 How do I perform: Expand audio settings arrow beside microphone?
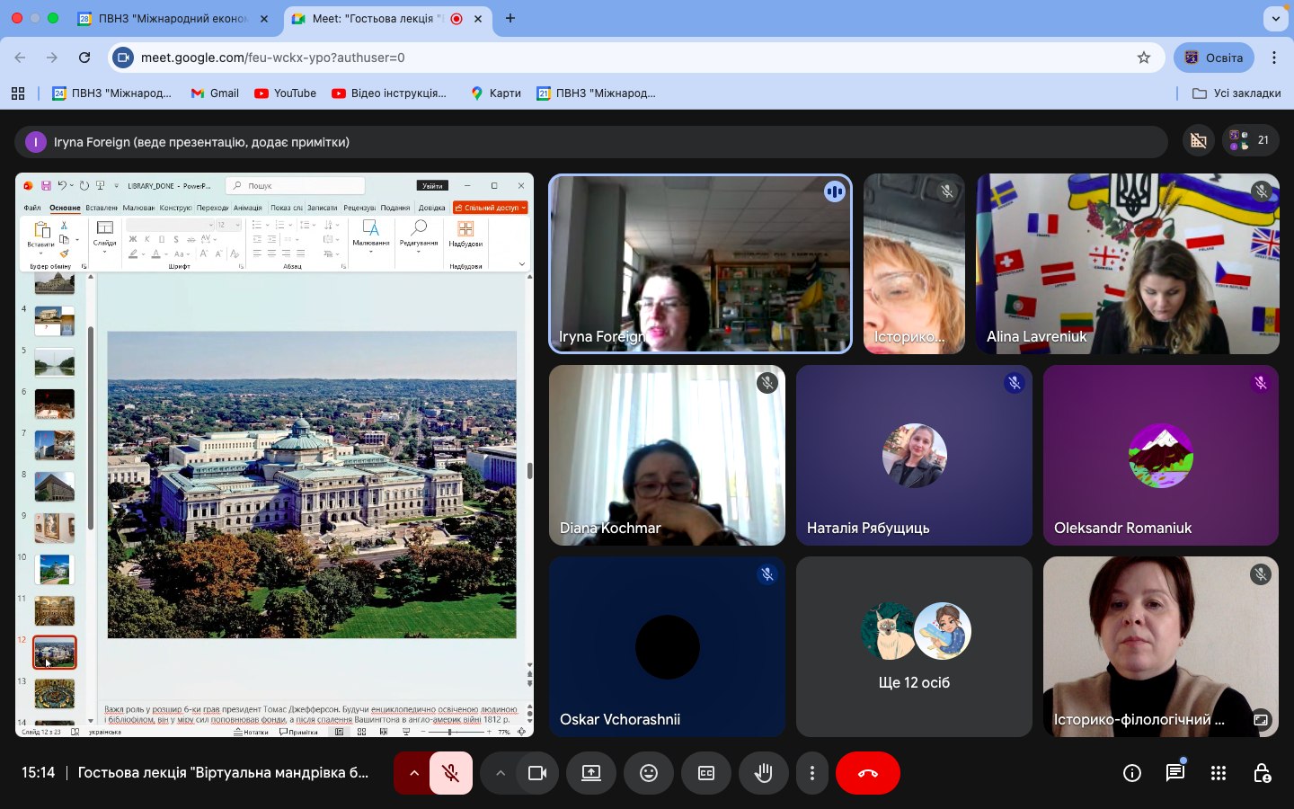point(413,773)
